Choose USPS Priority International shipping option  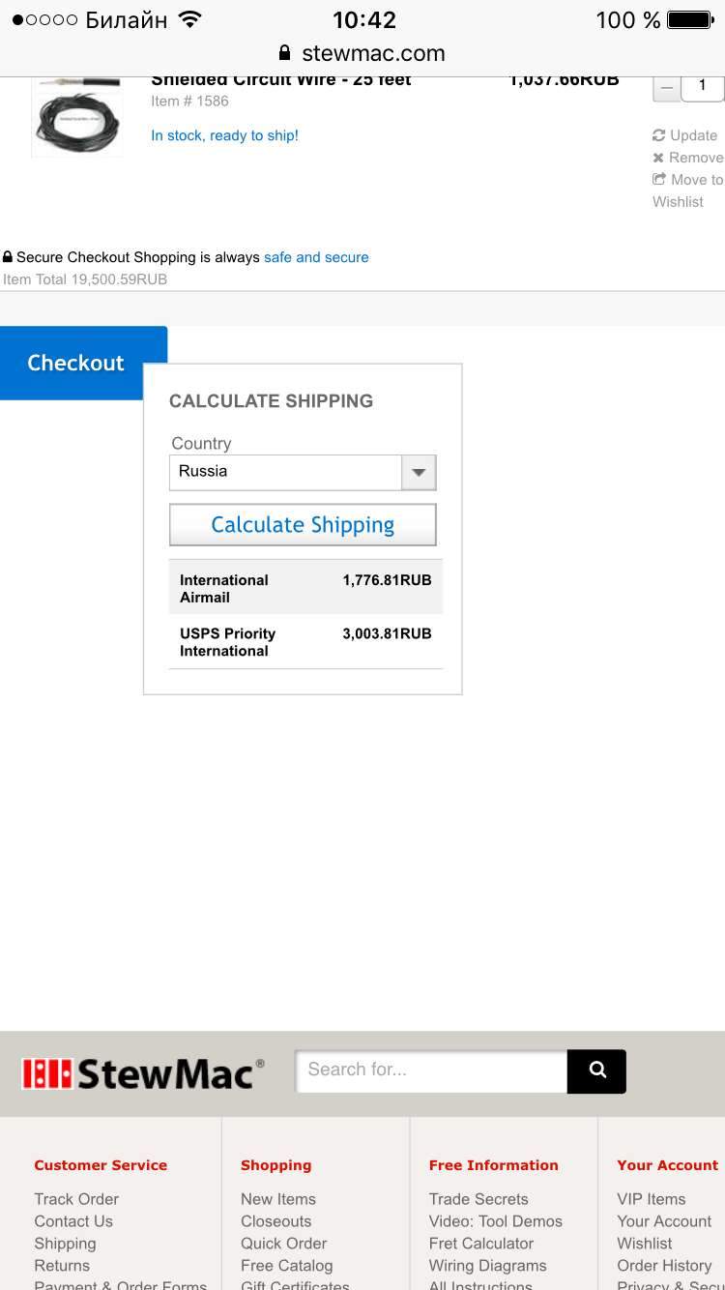pos(305,642)
